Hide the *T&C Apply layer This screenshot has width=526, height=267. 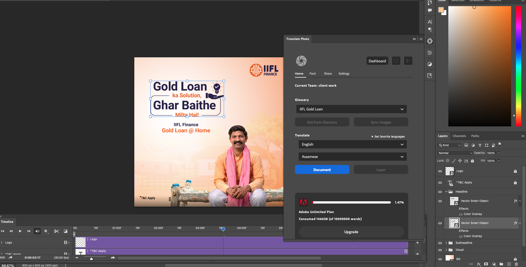click(x=440, y=183)
